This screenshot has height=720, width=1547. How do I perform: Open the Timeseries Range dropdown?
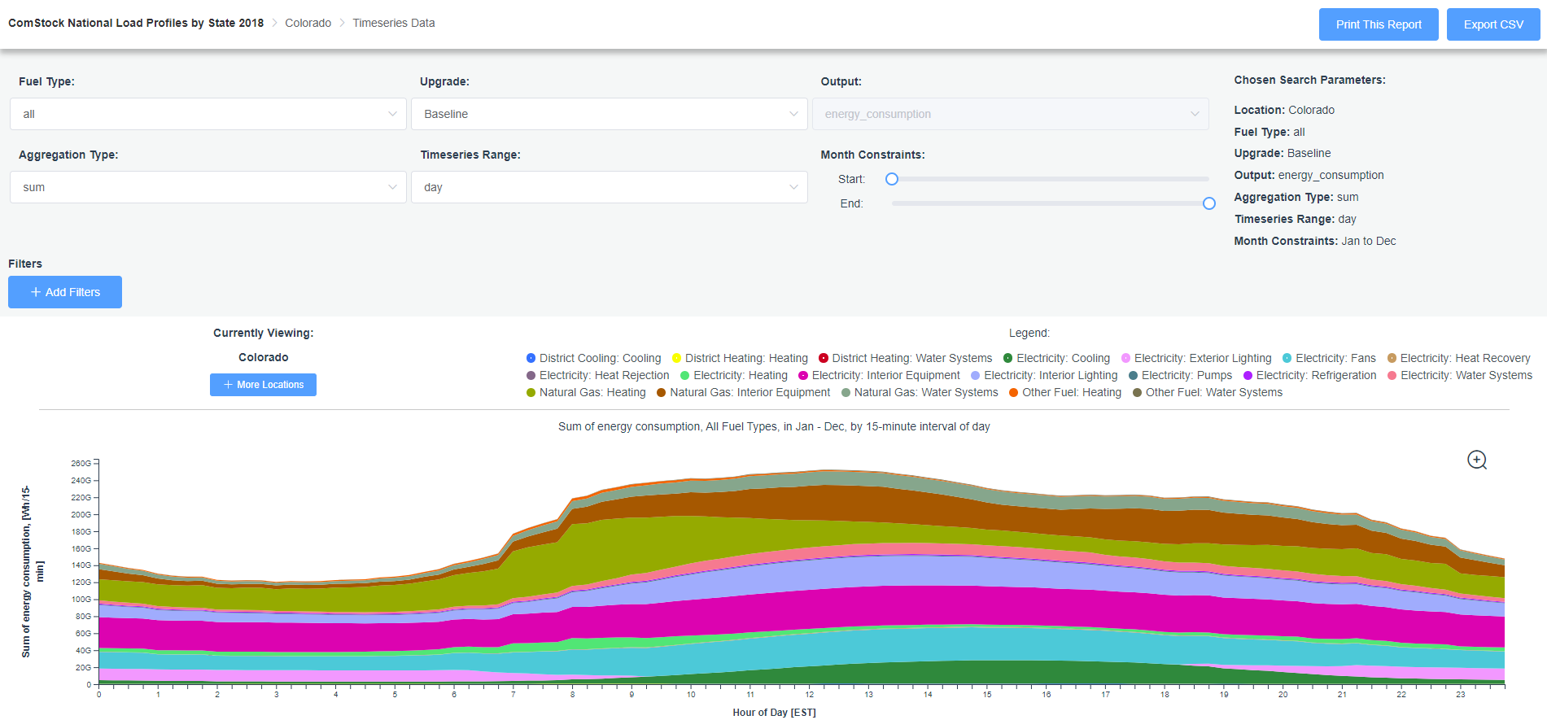(609, 187)
